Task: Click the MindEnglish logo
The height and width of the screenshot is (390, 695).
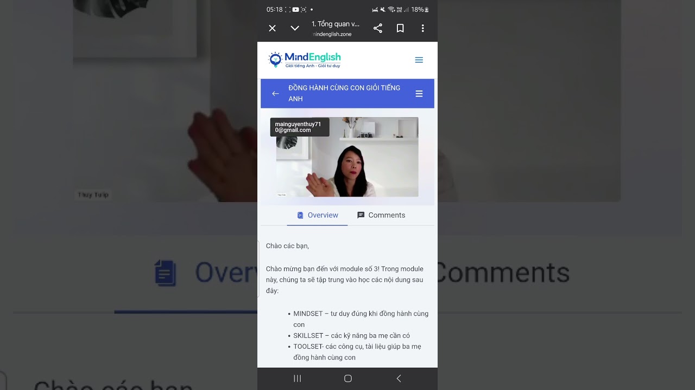Action: click(305, 60)
